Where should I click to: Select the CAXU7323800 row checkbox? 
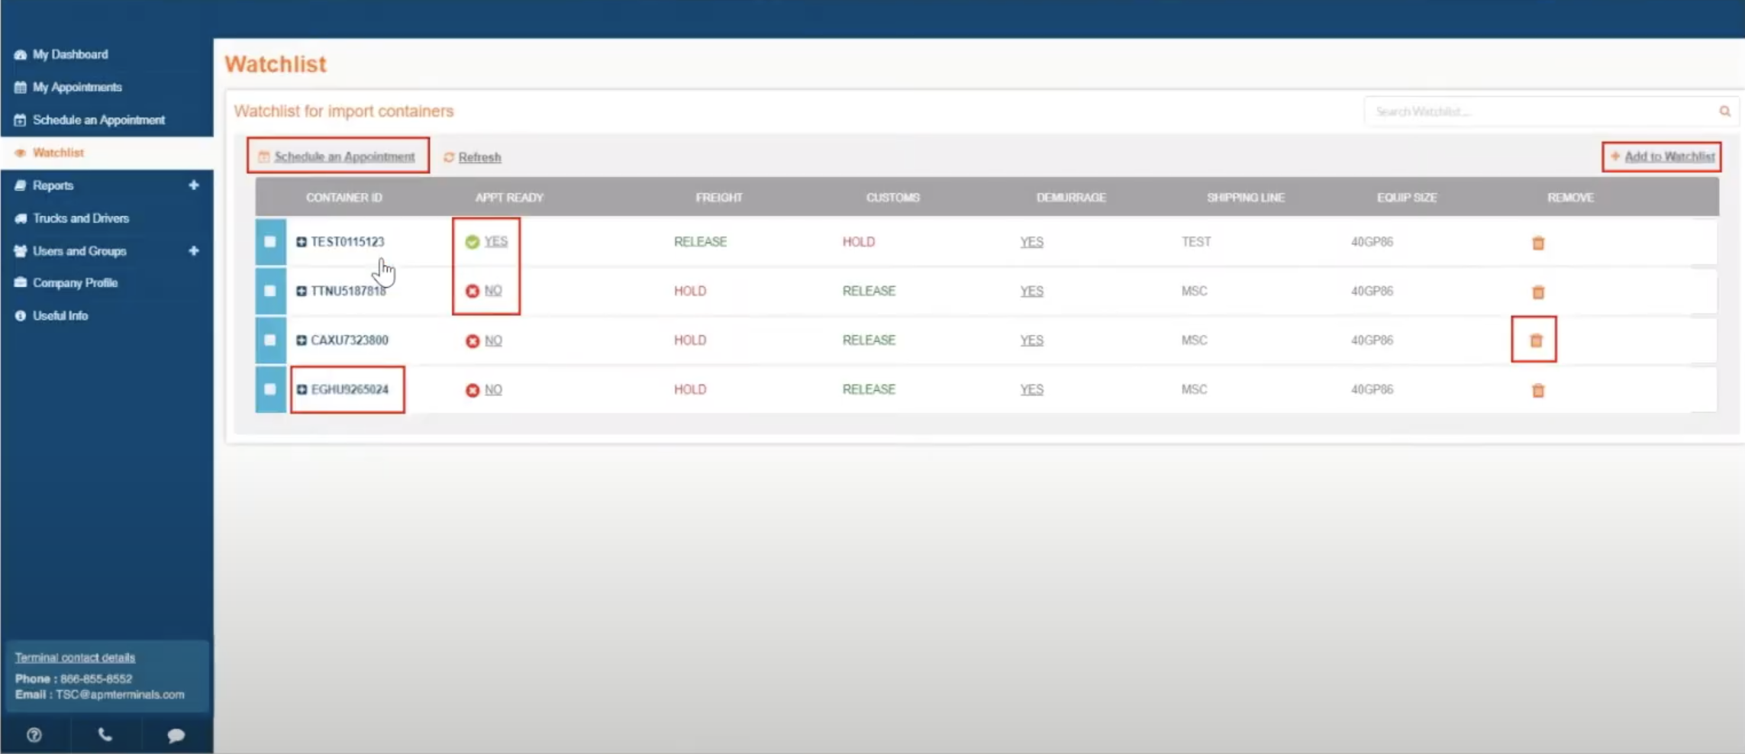click(270, 340)
